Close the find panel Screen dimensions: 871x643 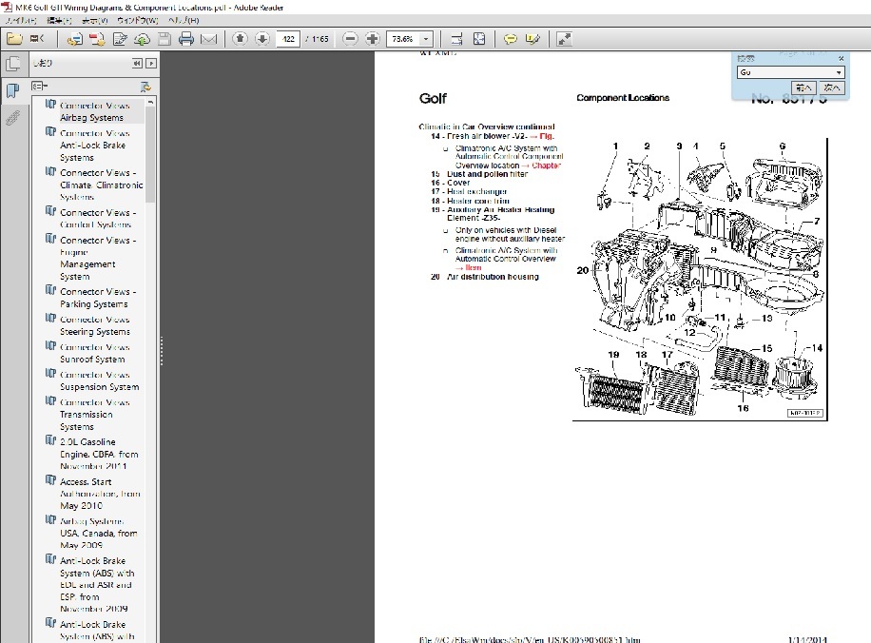pos(841,58)
